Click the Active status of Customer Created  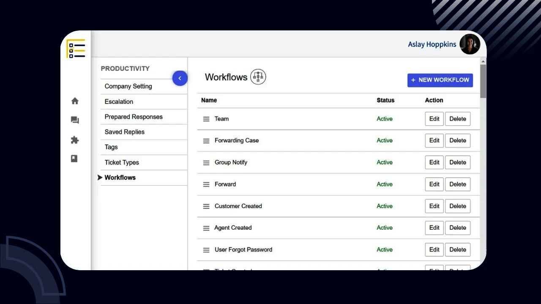tap(385, 206)
